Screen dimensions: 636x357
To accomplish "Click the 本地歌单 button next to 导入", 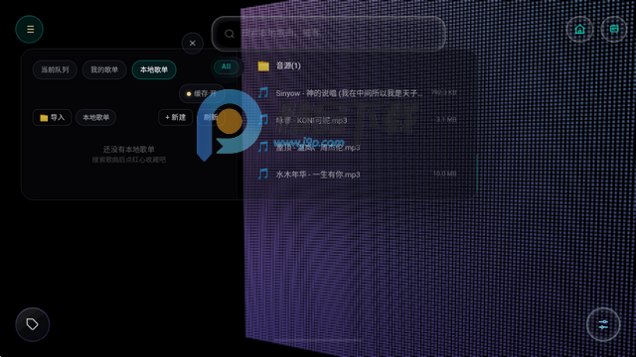I will tap(95, 117).
